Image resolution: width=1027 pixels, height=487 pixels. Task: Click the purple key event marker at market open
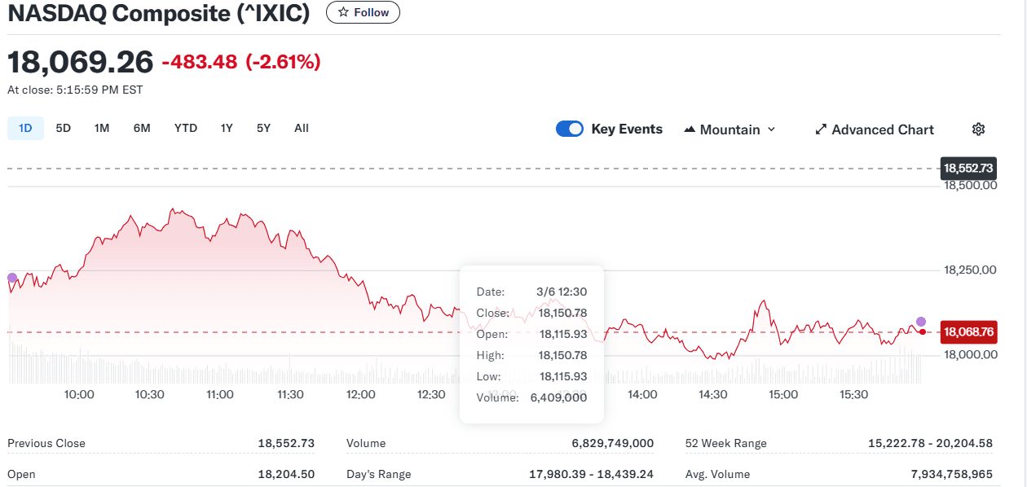tap(12, 278)
